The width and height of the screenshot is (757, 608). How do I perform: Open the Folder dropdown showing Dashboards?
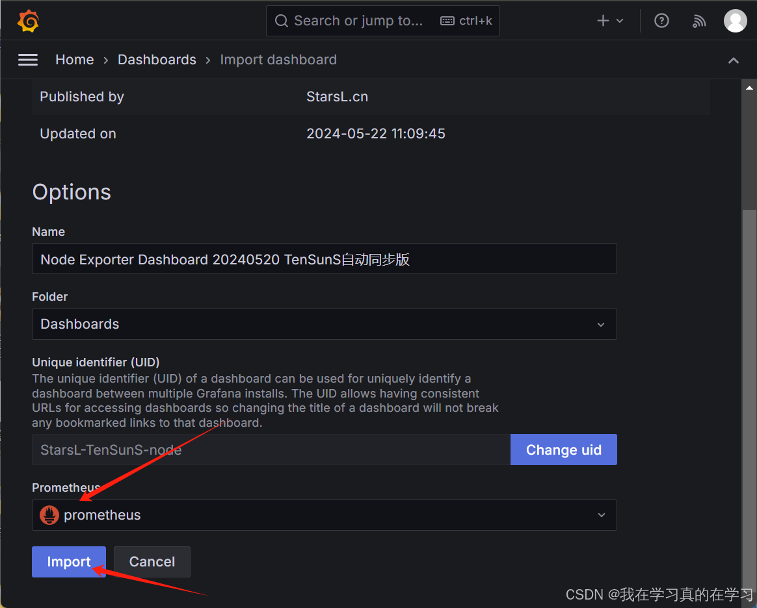[325, 324]
